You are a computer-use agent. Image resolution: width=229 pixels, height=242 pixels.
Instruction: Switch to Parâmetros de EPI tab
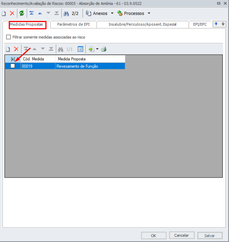tap(73, 24)
